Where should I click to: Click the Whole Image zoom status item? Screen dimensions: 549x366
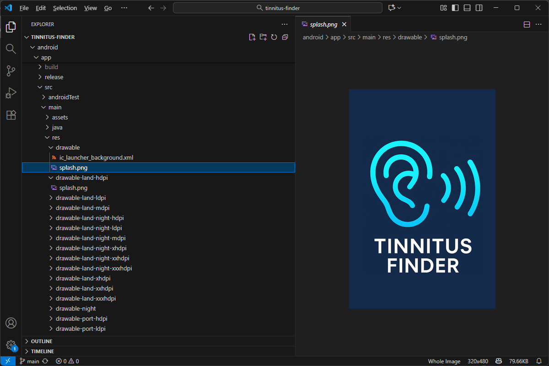444,361
